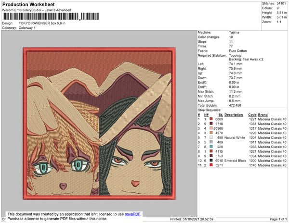
Task: Select the color swatch for 4115 stitches
Action: pyautogui.click(x=211, y=151)
